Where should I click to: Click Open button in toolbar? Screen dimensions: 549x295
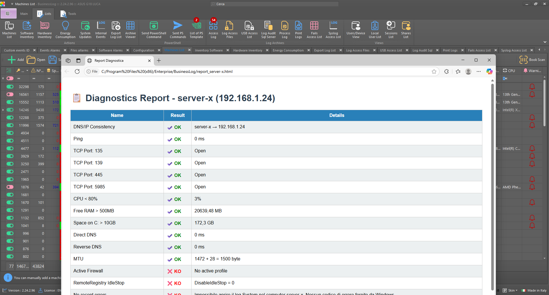click(x=36, y=60)
